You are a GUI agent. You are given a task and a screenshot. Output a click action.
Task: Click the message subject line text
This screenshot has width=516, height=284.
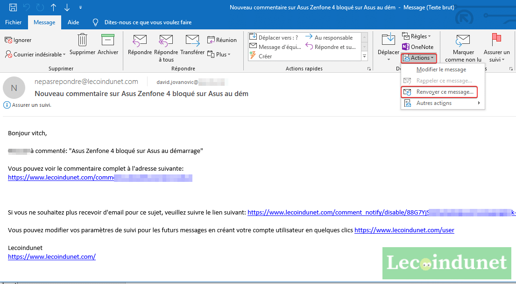coord(141,94)
